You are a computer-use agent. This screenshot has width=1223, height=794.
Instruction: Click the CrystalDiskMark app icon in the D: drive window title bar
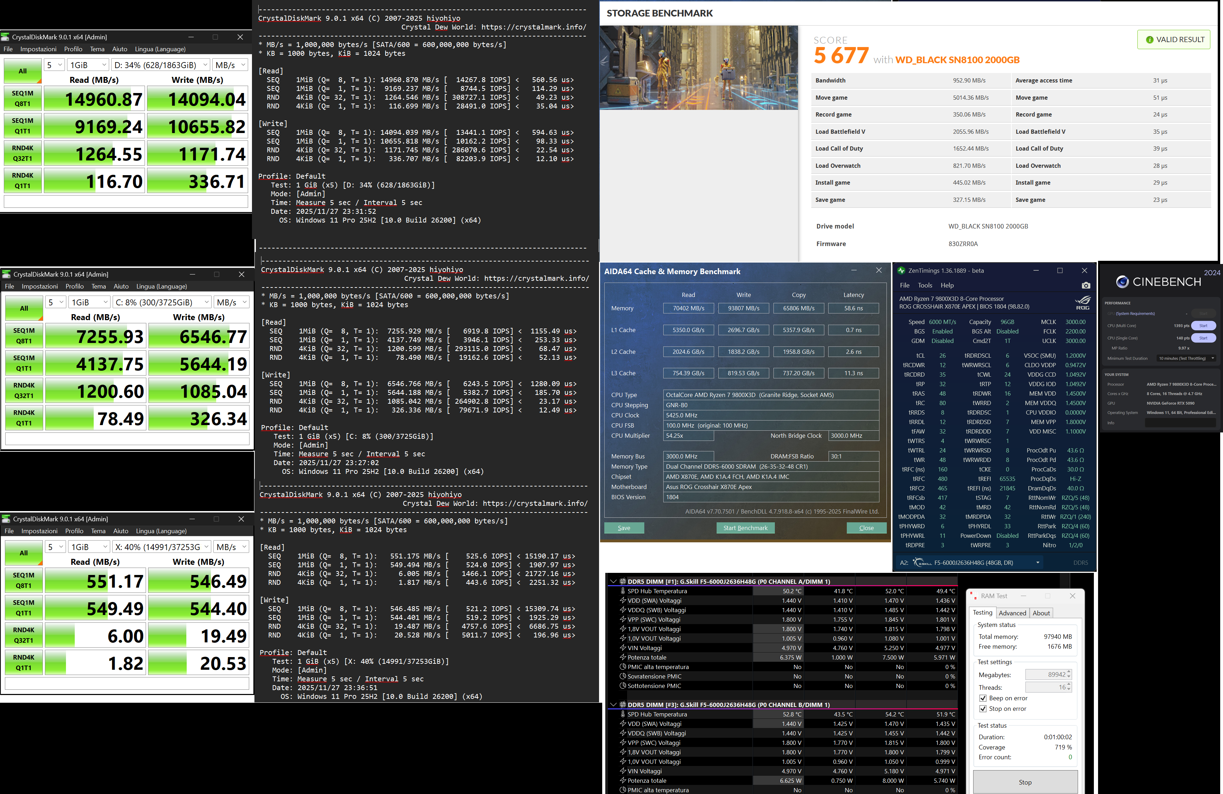point(6,37)
